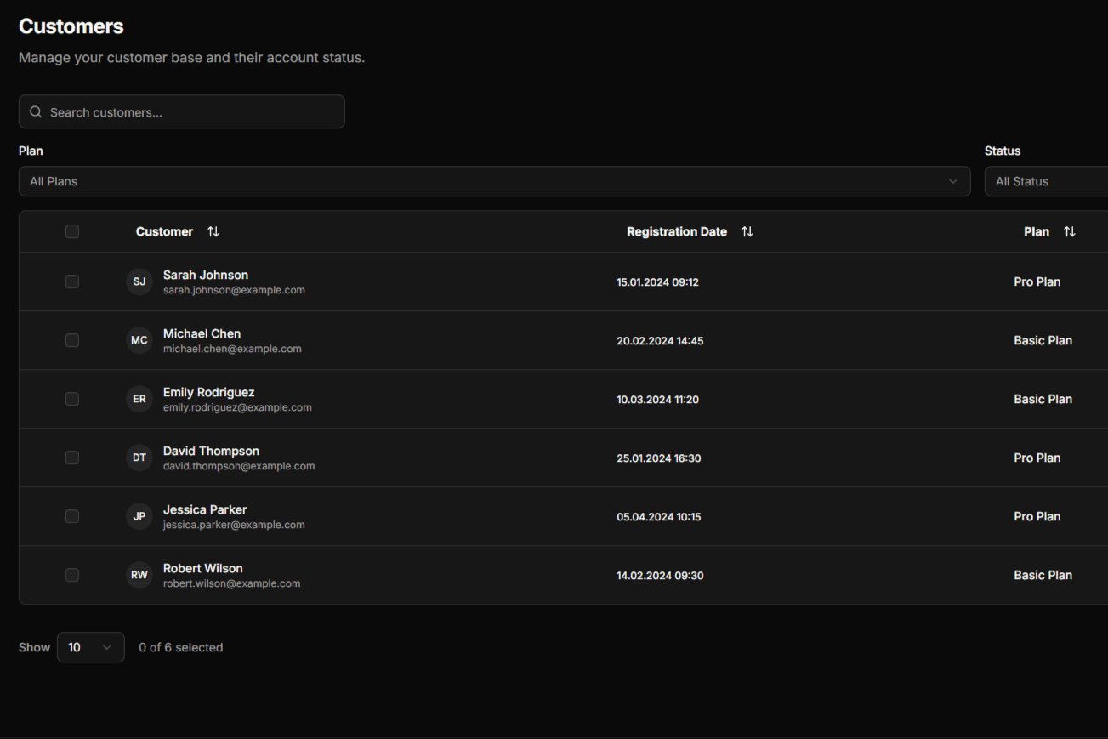Select David Thompson's row checkbox
Viewport: 1108px width, 739px height.
click(72, 458)
